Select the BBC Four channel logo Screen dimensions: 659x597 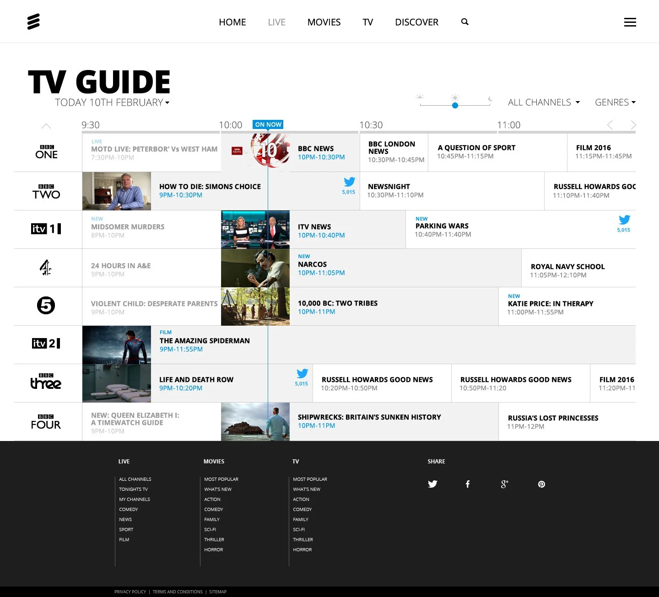point(46,422)
